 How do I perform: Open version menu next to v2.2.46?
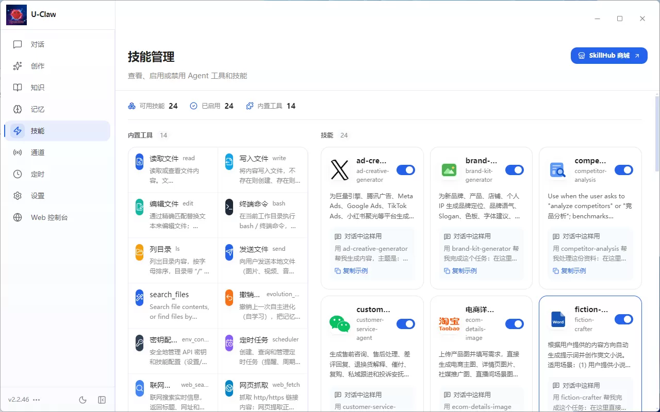click(37, 400)
